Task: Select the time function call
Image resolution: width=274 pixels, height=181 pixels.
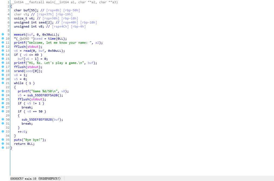Action: tap(52, 39)
